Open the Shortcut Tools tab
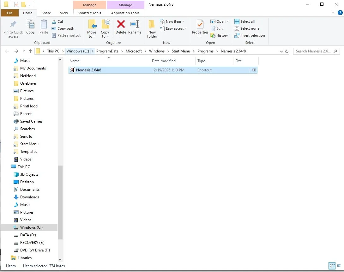The height and width of the screenshot is (272, 344). [x=89, y=13]
